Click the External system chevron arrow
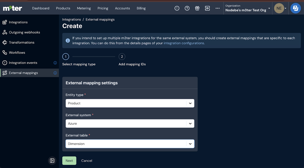 (x=190, y=123)
